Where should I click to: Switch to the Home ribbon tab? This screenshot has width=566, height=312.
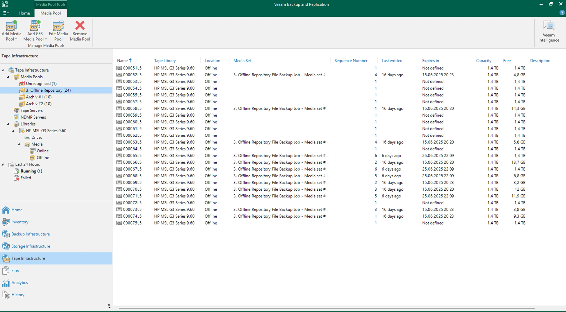pyautogui.click(x=24, y=13)
